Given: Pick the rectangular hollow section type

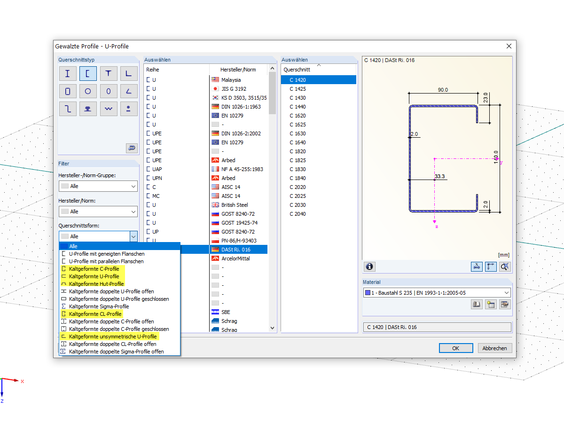Looking at the screenshot, I should 68,91.
